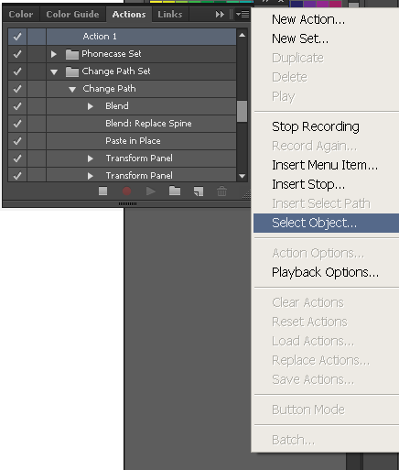Select Insert Menu Item... entry
The image size is (399, 470).
325,165
